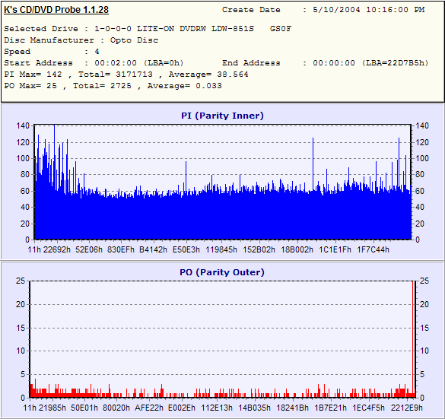
Task: Click the 52E06h label on PI axis
Action: click(x=89, y=249)
